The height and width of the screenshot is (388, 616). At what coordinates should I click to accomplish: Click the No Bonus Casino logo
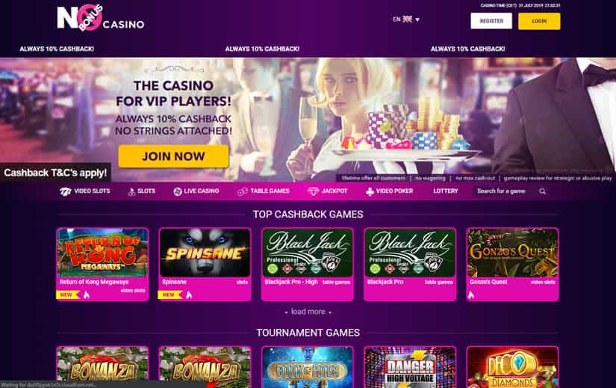click(x=101, y=18)
